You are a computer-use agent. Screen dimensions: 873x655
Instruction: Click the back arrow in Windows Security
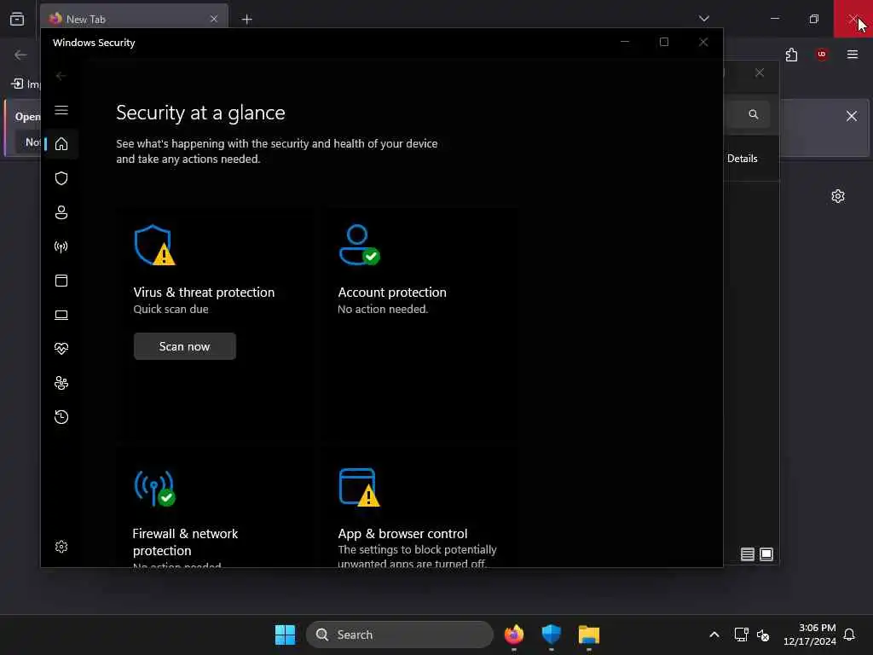point(61,76)
